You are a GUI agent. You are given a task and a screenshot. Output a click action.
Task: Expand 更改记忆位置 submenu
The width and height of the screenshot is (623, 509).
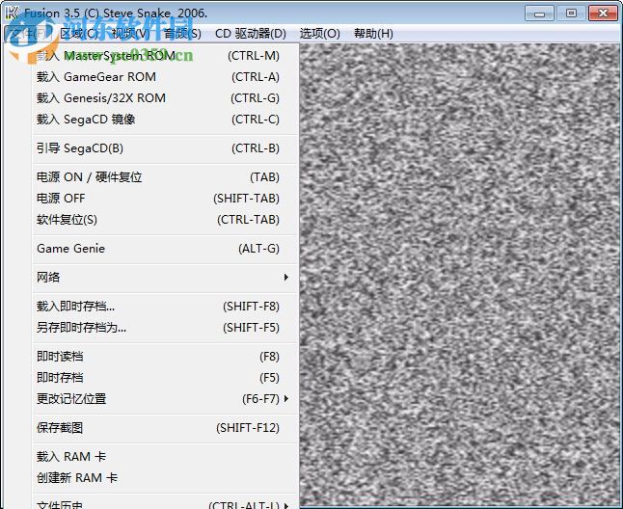click(x=165, y=398)
